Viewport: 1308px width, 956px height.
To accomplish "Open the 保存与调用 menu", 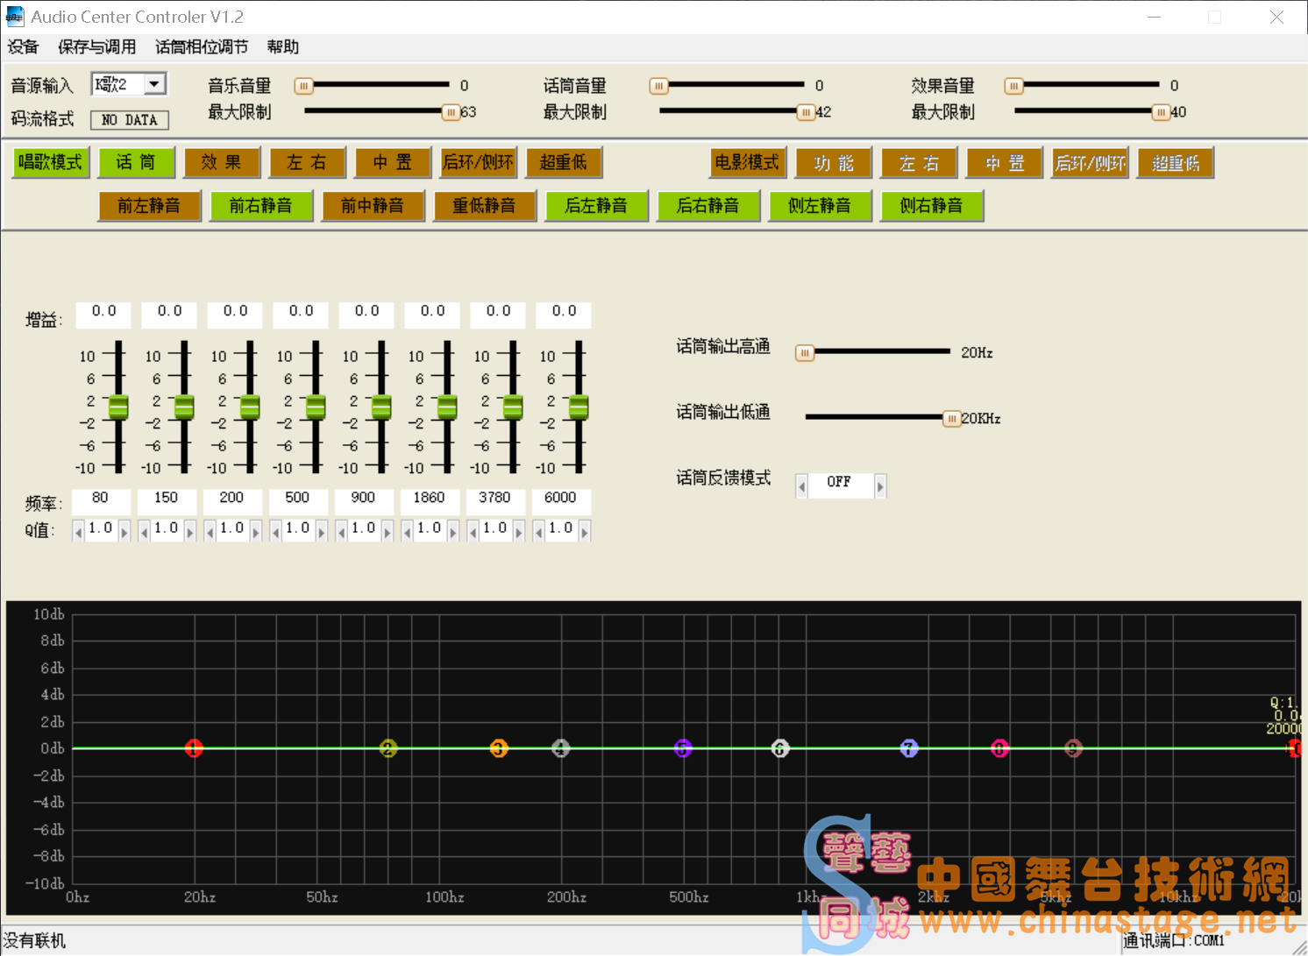I will (x=97, y=46).
